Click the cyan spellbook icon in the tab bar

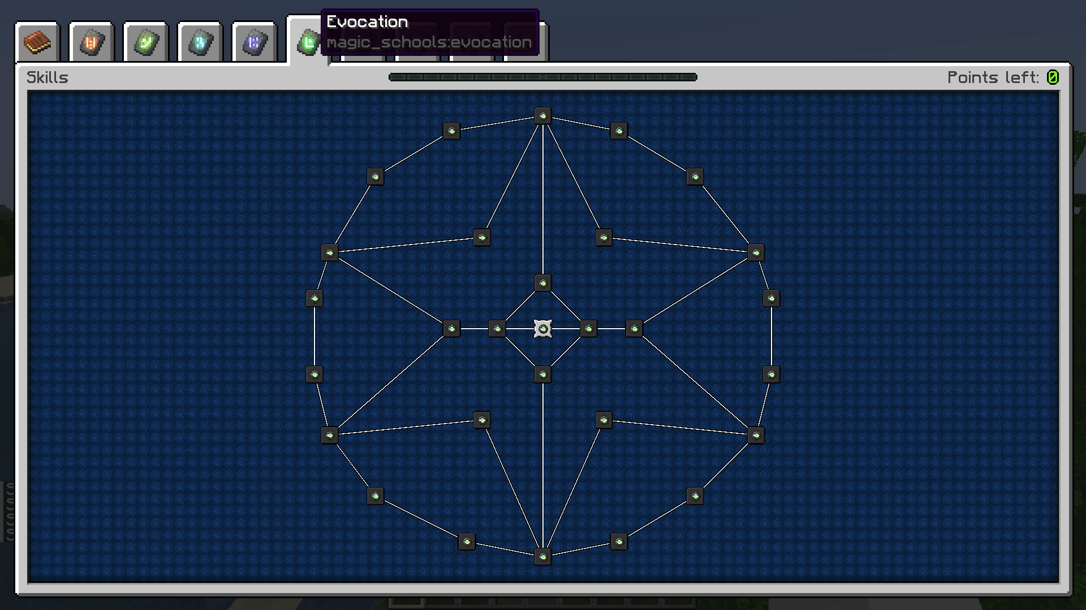[x=200, y=41]
